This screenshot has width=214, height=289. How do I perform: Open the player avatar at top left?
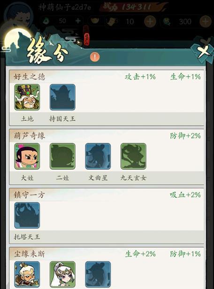(x=18, y=16)
